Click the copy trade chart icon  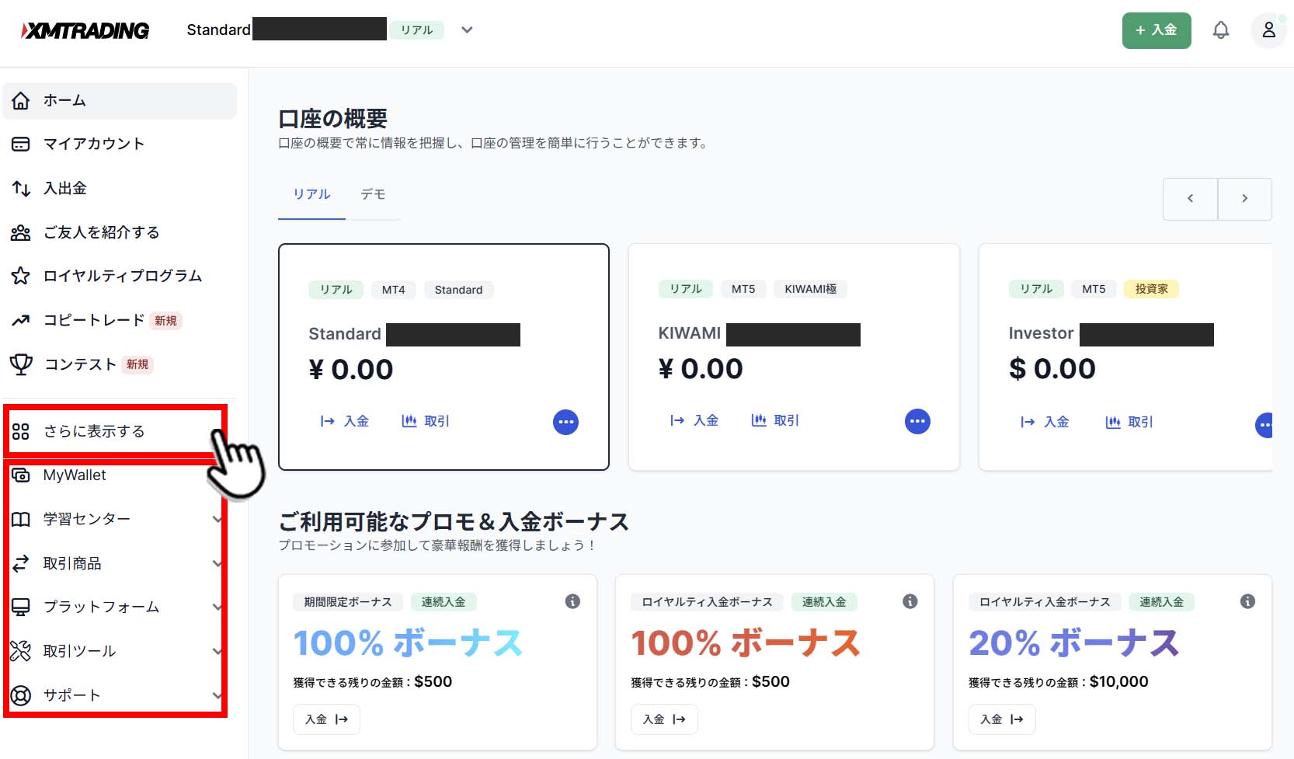click(21, 320)
